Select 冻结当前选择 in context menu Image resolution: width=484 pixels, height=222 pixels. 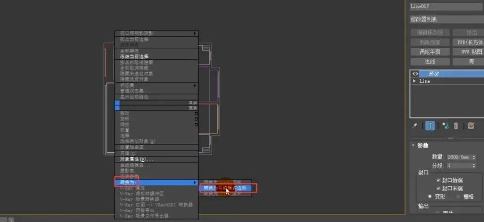tap(156, 57)
